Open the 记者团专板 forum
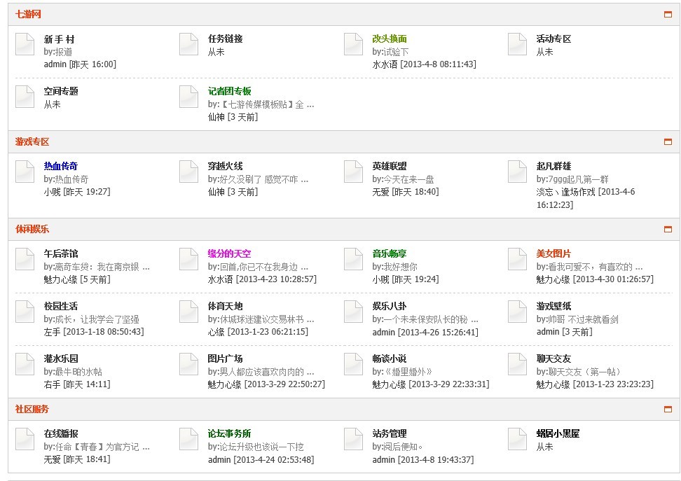681x481 pixels. pyautogui.click(x=230, y=91)
